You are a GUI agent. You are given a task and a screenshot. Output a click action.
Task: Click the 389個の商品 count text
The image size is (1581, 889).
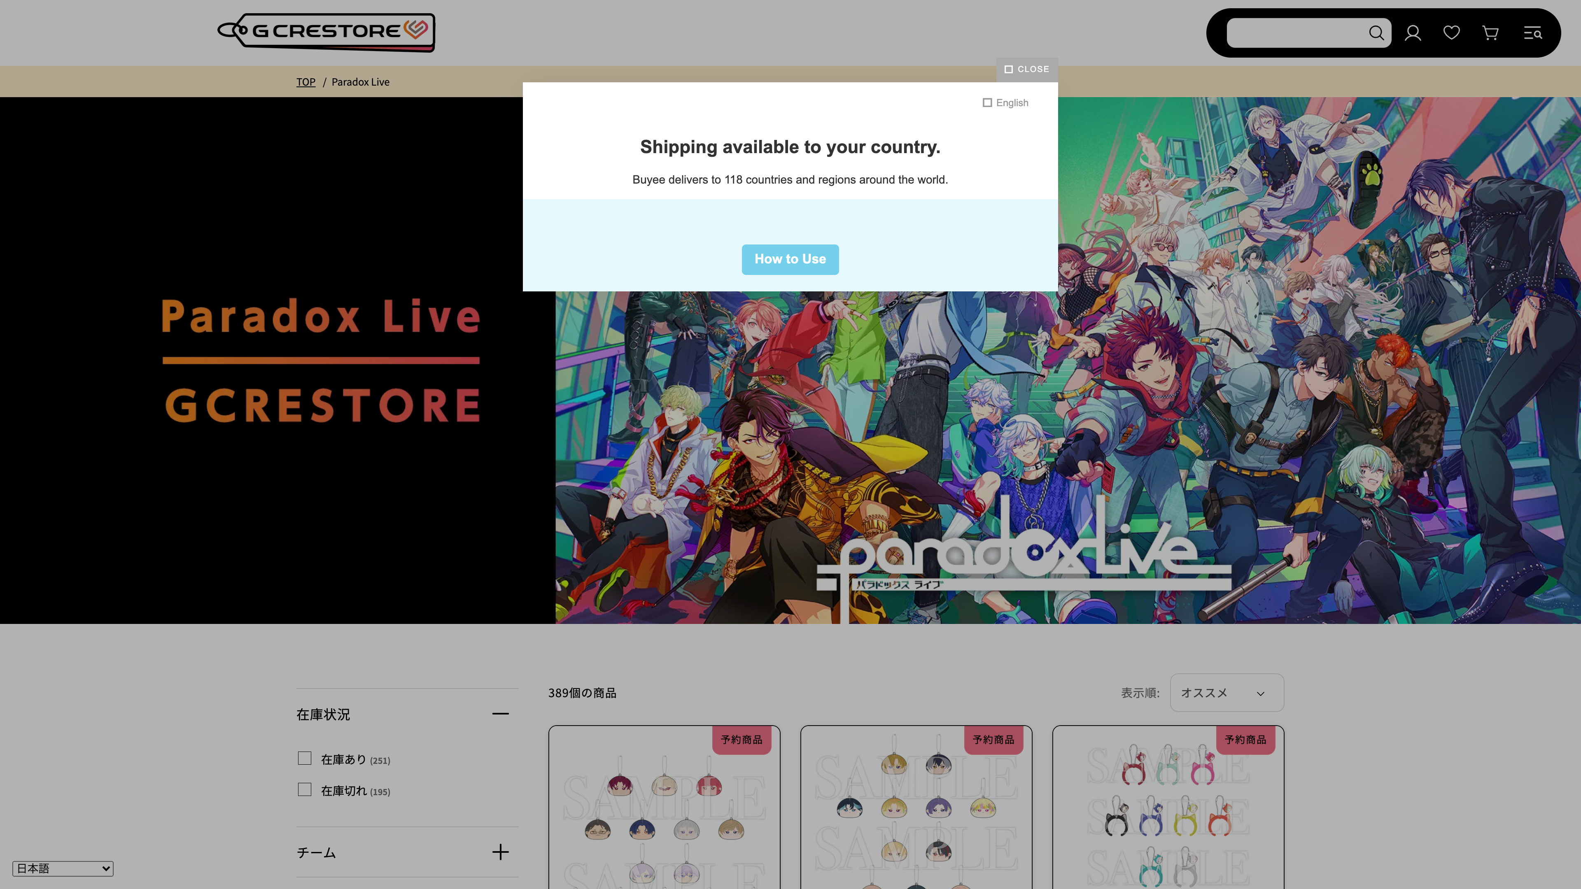[582, 693]
